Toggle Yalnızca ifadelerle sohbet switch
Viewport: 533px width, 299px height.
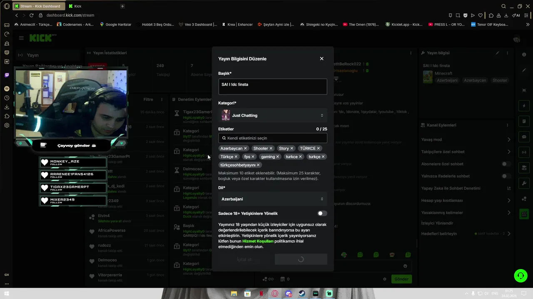pos(506,176)
